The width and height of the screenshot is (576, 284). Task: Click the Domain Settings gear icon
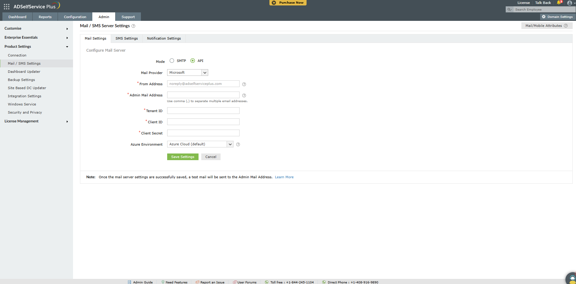click(x=544, y=17)
